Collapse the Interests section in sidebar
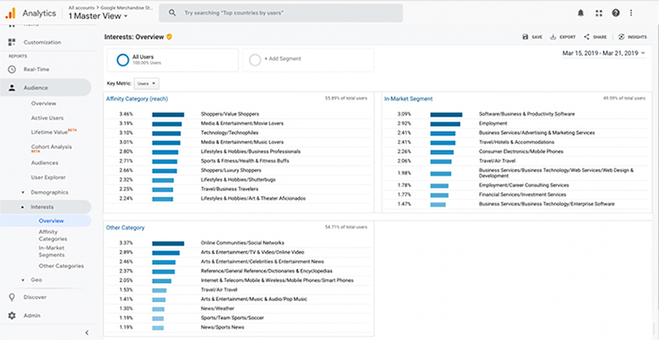659x340 pixels. pos(42,206)
